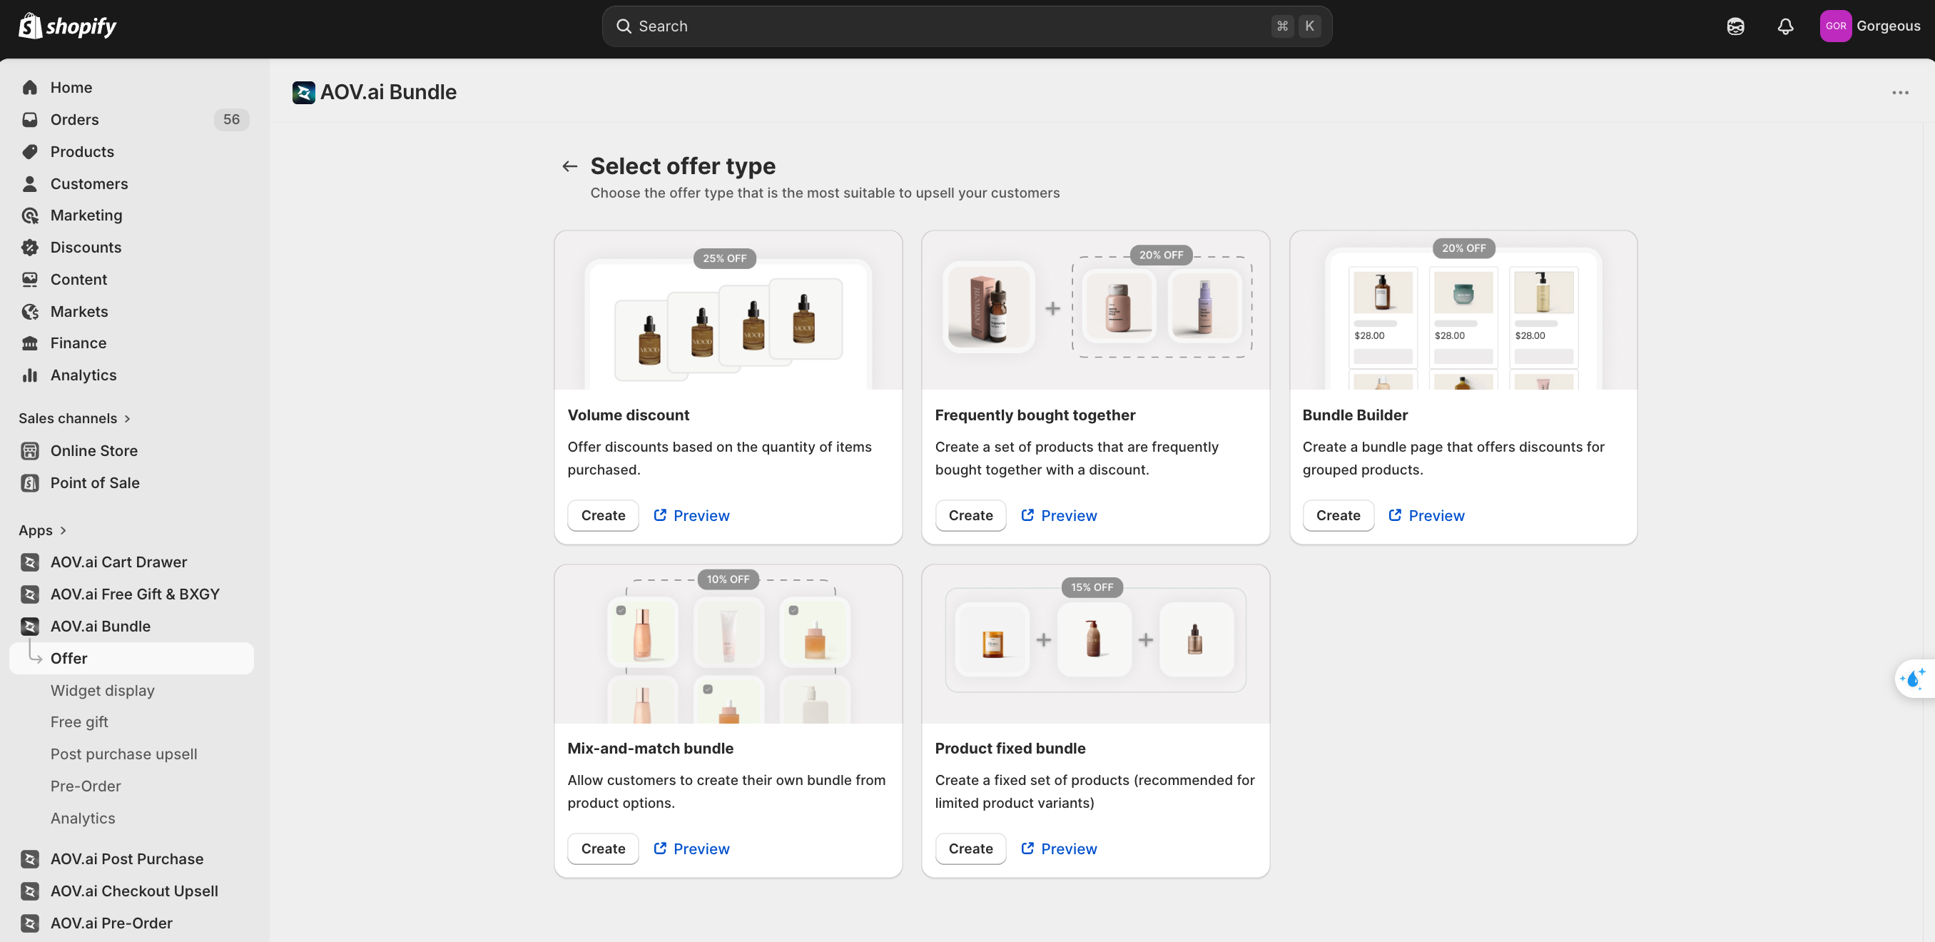Go to Widget display
The height and width of the screenshot is (942, 1935).
(x=102, y=690)
